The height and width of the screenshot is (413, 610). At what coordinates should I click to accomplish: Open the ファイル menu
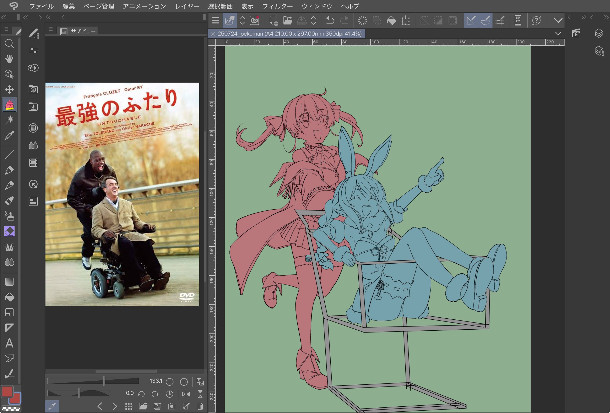41,6
